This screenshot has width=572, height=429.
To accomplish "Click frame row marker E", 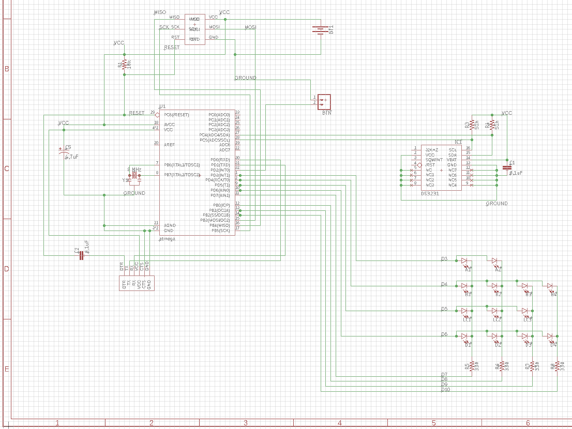I will pos(7,369).
